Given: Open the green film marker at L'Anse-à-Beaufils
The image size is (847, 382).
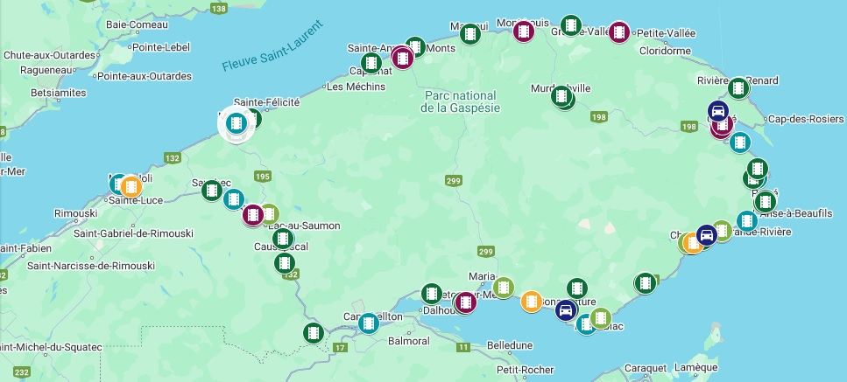Looking at the screenshot, I should tap(765, 202).
